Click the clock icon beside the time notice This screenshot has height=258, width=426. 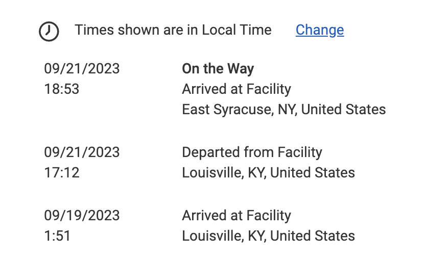pyautogui.click(x=49, y=31)
